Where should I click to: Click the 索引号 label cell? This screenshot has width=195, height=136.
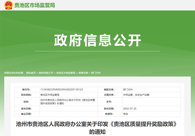pyautogui.click(x=27, y=90)
